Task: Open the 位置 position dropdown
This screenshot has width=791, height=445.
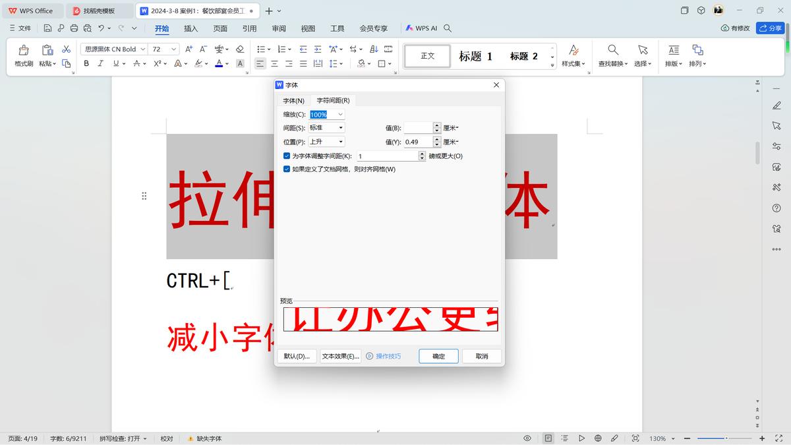Action: 340,142
